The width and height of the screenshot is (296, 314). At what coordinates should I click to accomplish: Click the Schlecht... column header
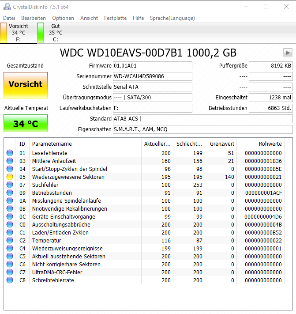189,144
